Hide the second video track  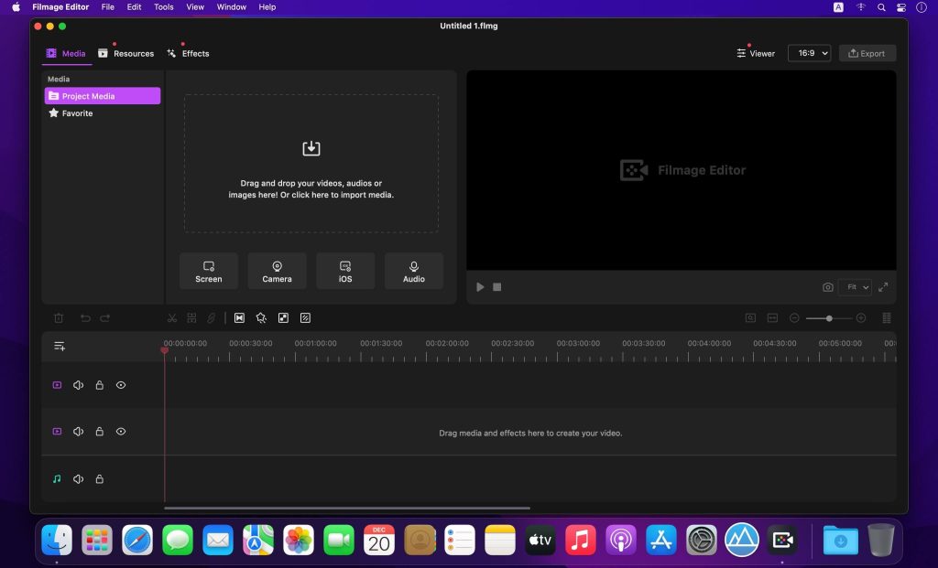coord(120,431)
